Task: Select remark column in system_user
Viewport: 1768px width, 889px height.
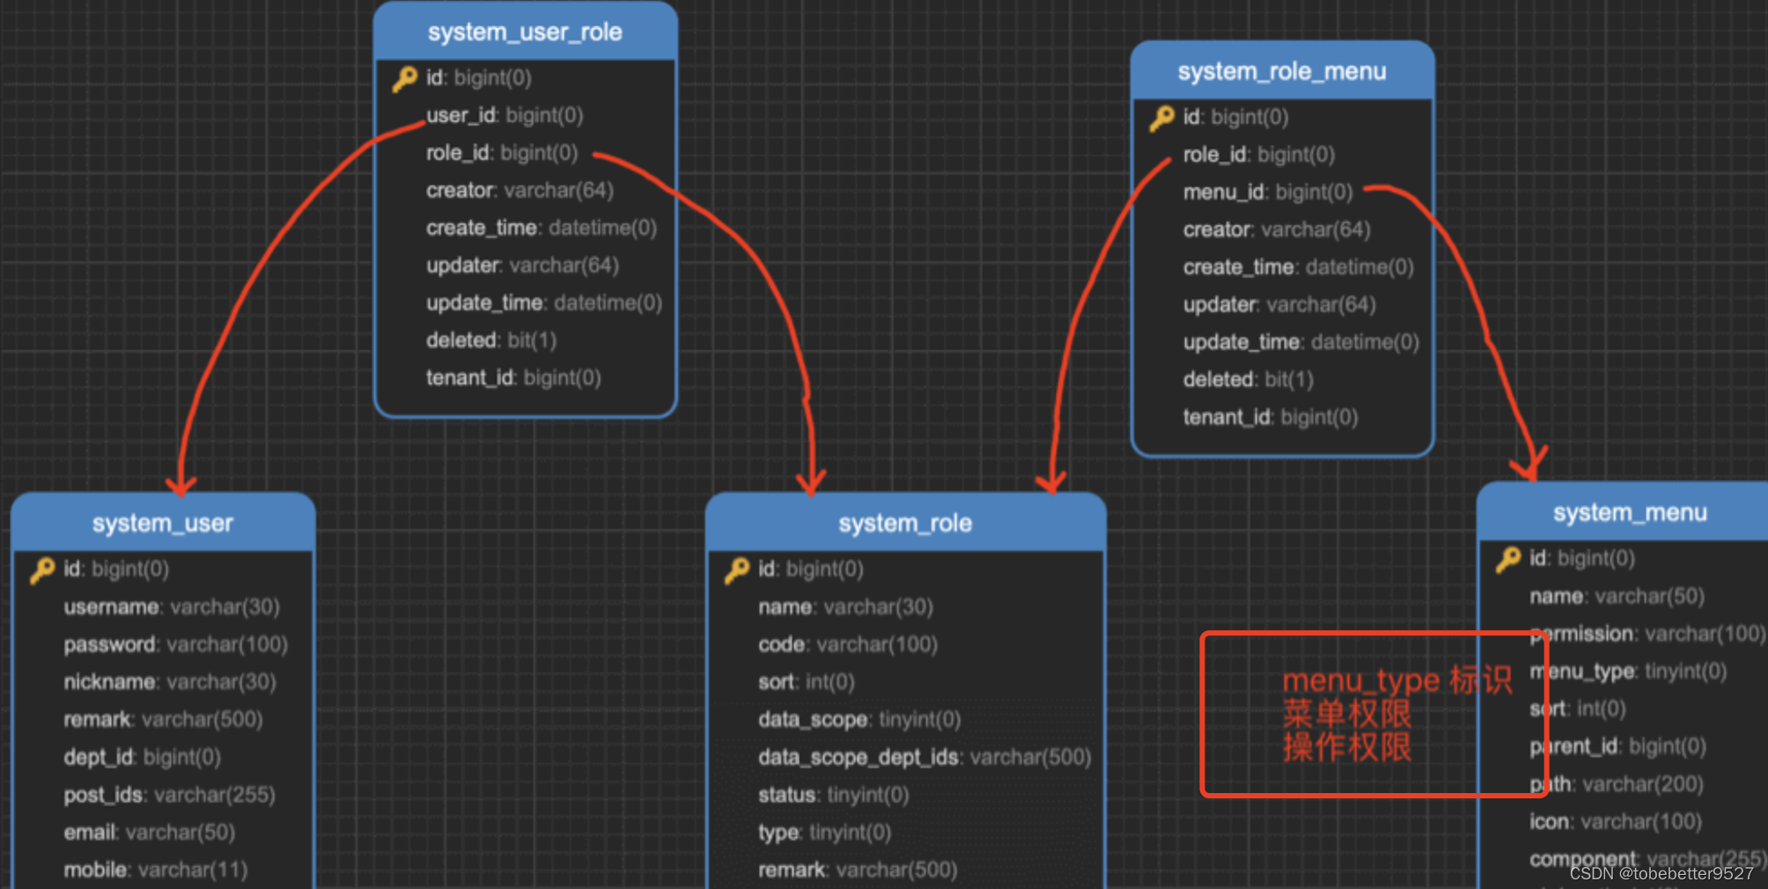Action: click(163, 720)
